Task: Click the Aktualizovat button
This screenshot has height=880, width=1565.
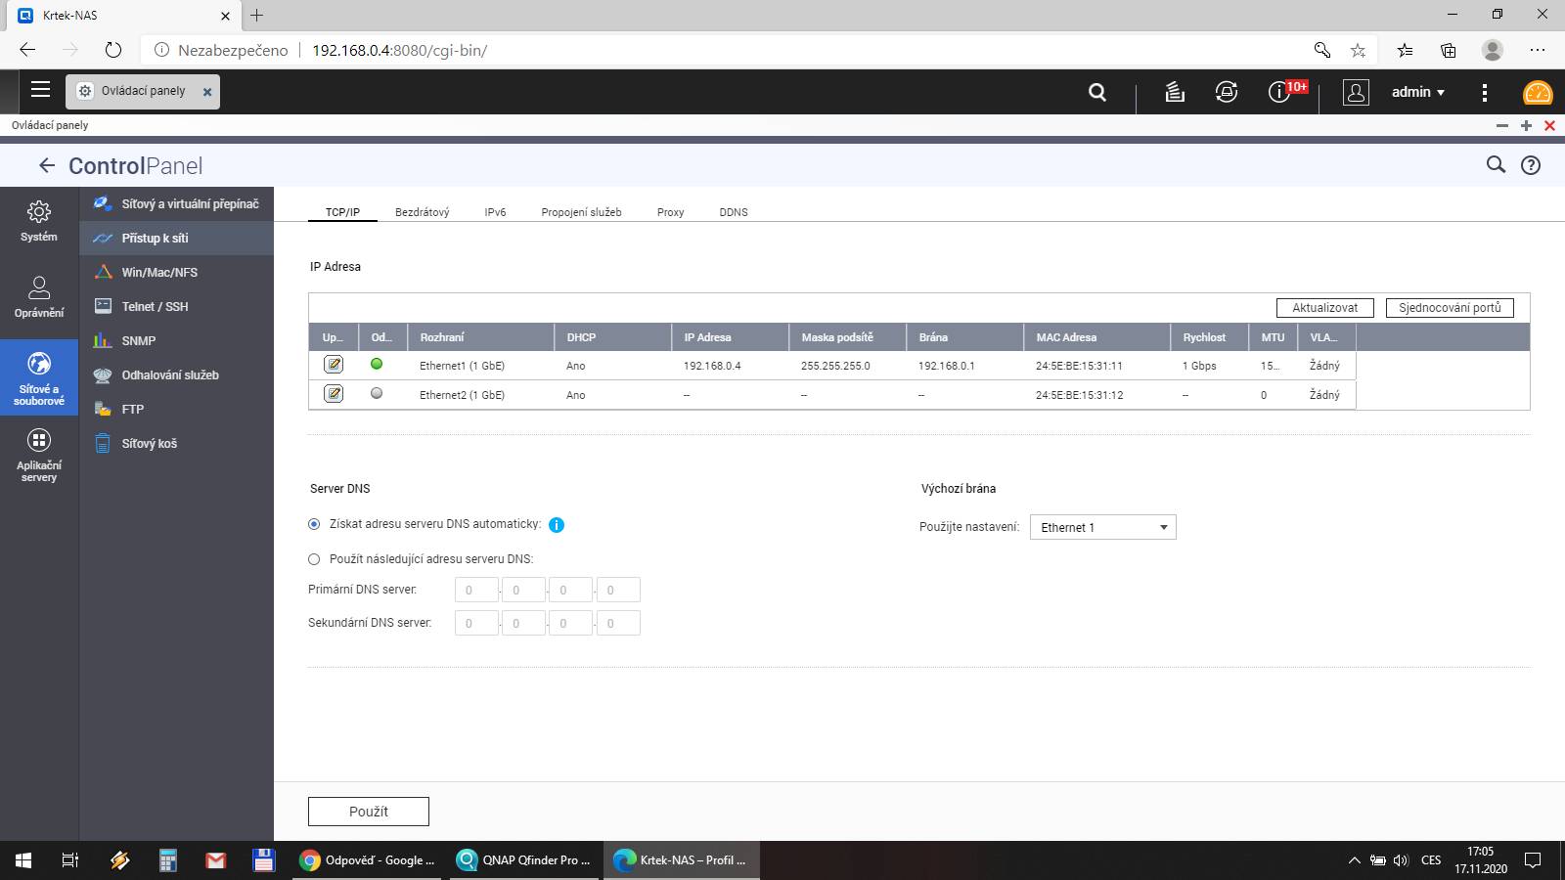Action: point(1324,307)
